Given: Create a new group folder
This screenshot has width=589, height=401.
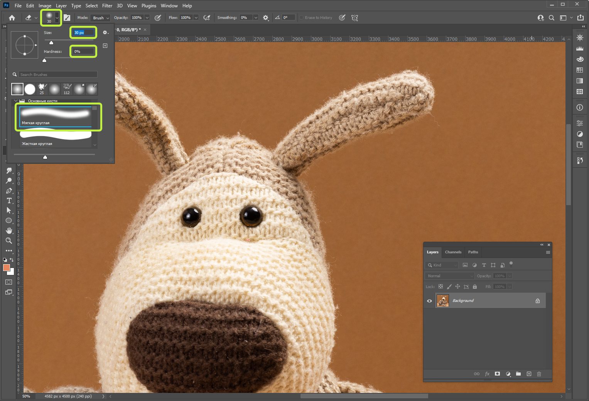Looking at the screenshot, I should pos(518,374).
